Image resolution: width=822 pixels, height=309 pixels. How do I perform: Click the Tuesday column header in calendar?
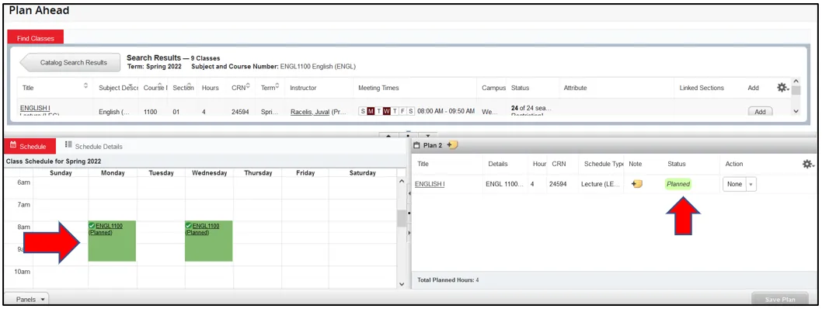click(x=161, y=173)
